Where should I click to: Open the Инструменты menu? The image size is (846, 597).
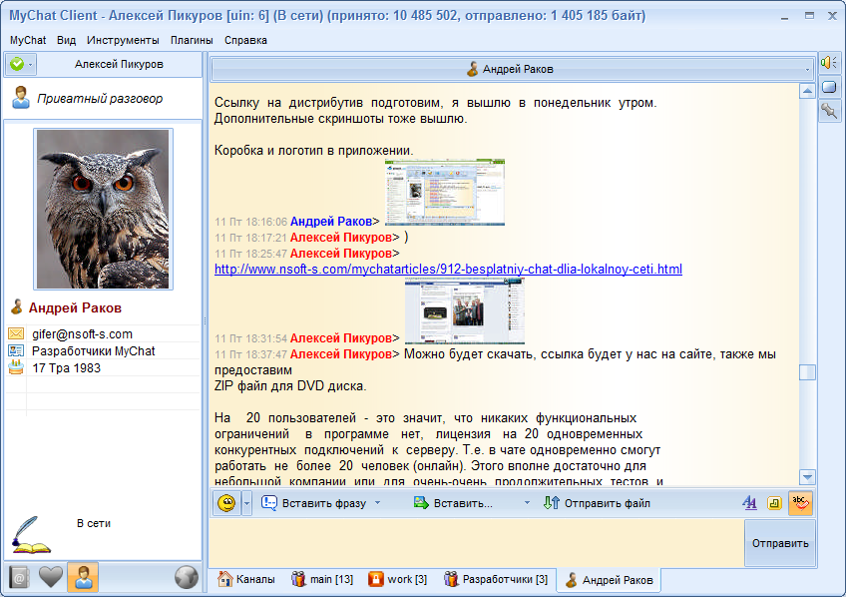coord(123,41)
